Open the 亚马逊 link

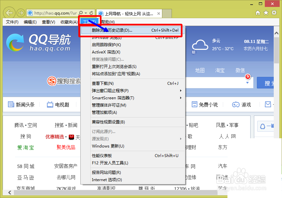26,178
